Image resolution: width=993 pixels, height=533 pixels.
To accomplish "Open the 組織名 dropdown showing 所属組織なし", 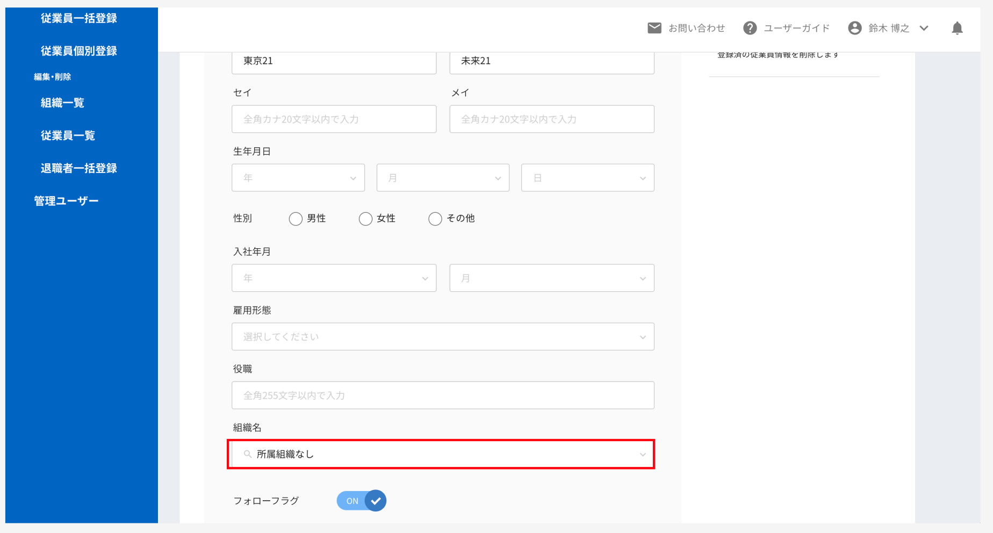I will click(441, 455).
